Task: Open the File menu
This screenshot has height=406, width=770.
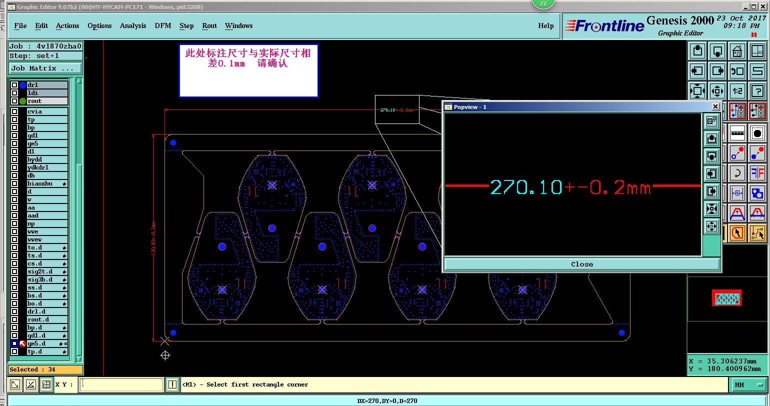Action: (20, 25)
